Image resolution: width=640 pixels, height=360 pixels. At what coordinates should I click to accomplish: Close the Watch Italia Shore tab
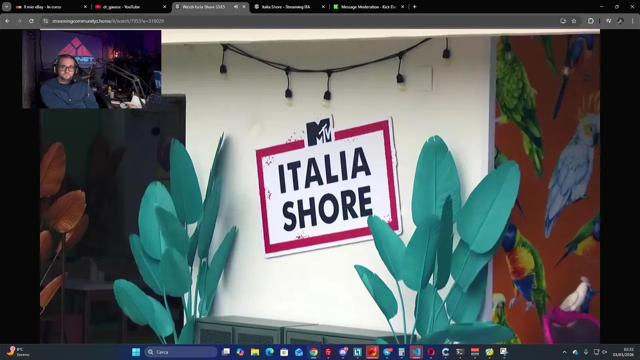(244, 7)
